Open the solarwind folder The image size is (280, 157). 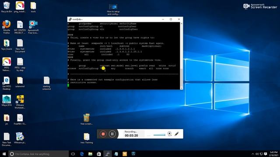(x=20, y=82)
